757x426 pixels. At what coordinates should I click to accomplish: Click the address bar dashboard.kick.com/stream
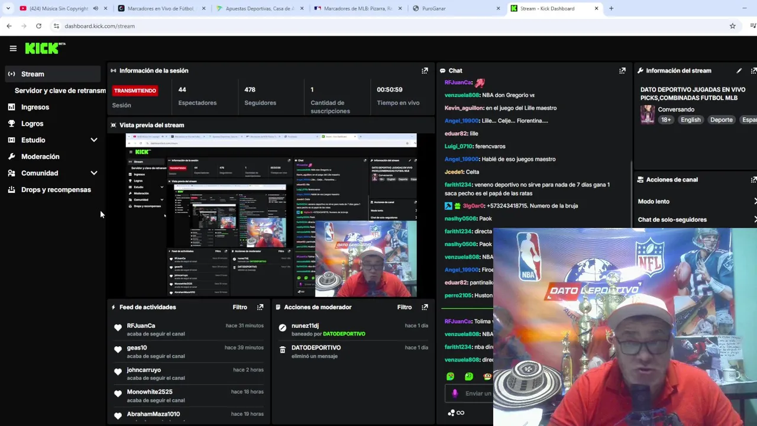(x=99, y=26)
